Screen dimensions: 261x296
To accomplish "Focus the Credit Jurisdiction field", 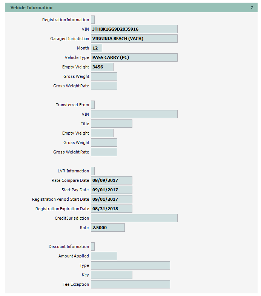I will 134,218.
